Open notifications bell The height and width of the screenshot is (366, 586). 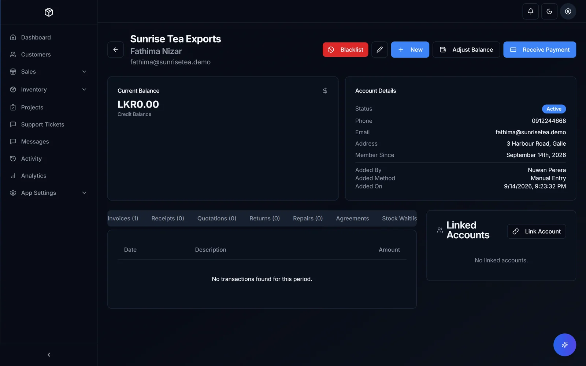(x=530, y=11)
